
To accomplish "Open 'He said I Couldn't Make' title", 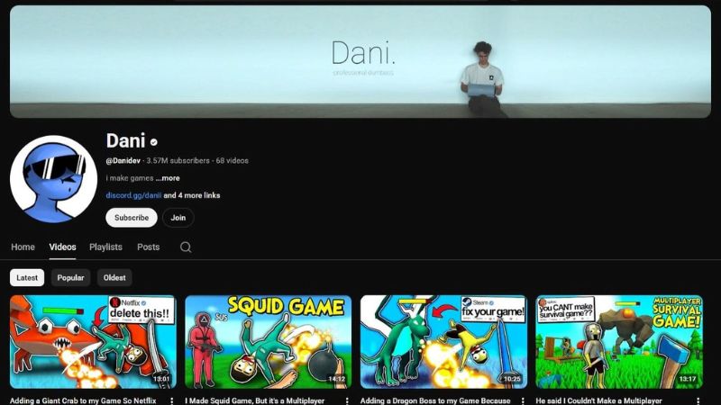I will pos(599,400).
